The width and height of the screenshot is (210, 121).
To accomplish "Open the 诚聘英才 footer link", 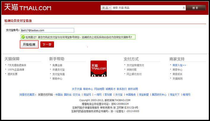I will point(111,89).
